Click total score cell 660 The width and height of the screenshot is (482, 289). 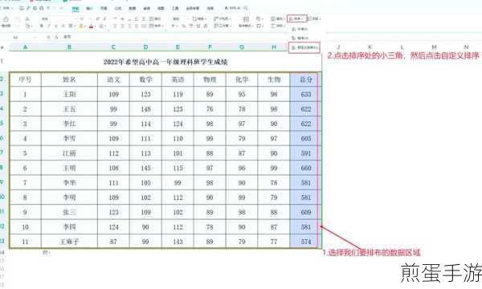coord(305,168)
